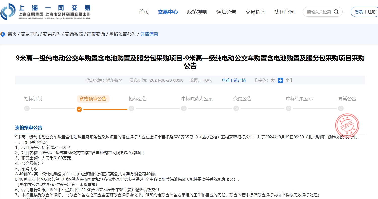The width and height of the screenshot is (378, 199).
Task: Click the clock icon under 招标计划
Action: pos(27,108)
